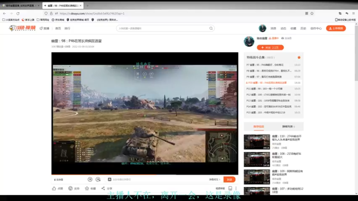Click the site search input field
Screen dimensions: 358x201
(x=163, y=28)
